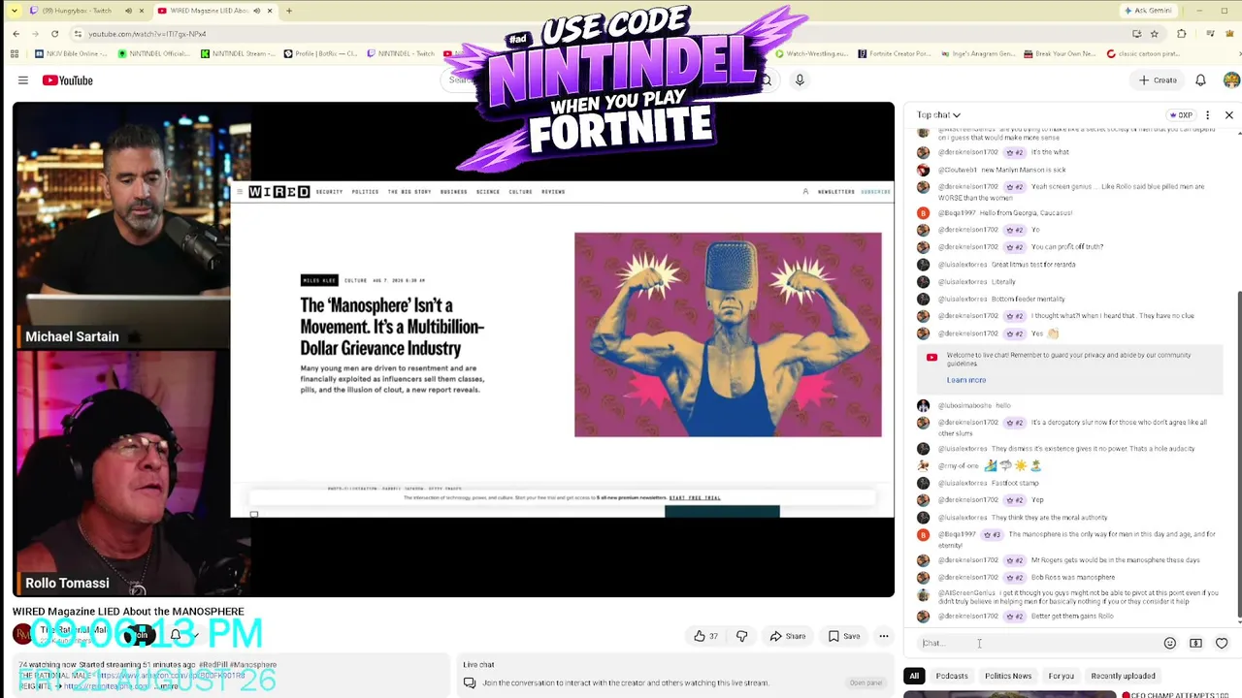1242x698 pixels.
Task: Bookmark this page with the star icon
Action: click(x=1154, y=34)
